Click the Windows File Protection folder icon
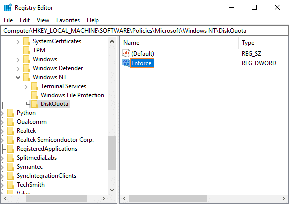Screen dimensions: 289x204 point(34,95)
